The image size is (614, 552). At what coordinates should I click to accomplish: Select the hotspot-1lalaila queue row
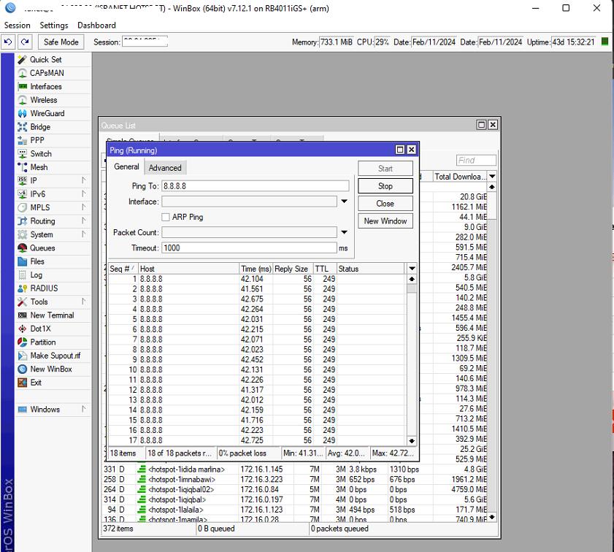pos(295,510)
